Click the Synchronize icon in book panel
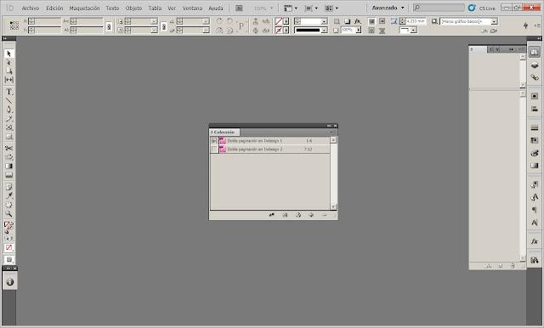Viewport: 544px width, 328px height. (x=272, y=215)
